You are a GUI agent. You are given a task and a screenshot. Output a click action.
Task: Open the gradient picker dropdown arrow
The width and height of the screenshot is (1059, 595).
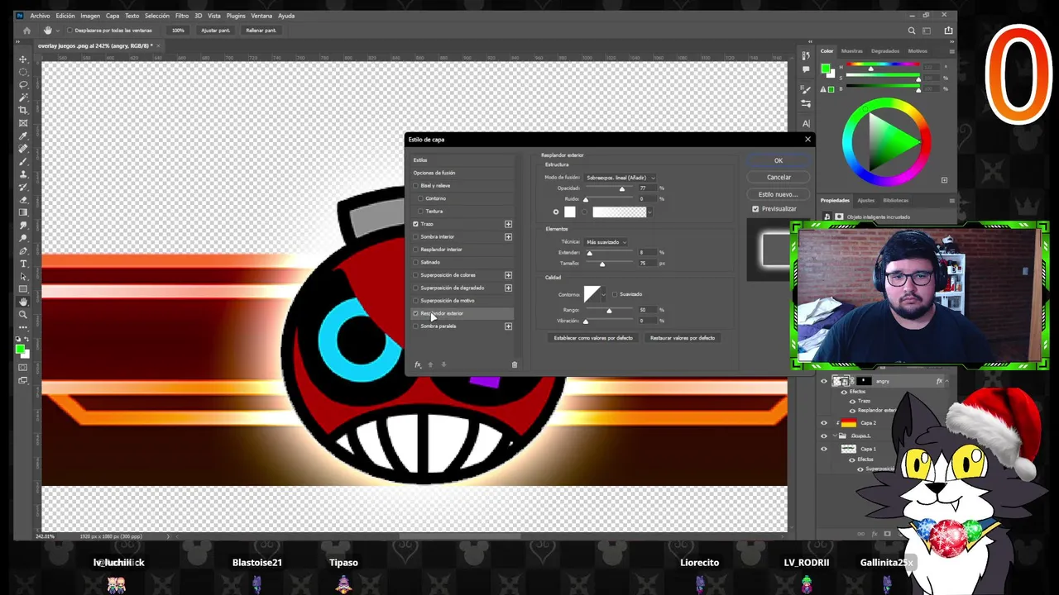click(x=649, y=212)
